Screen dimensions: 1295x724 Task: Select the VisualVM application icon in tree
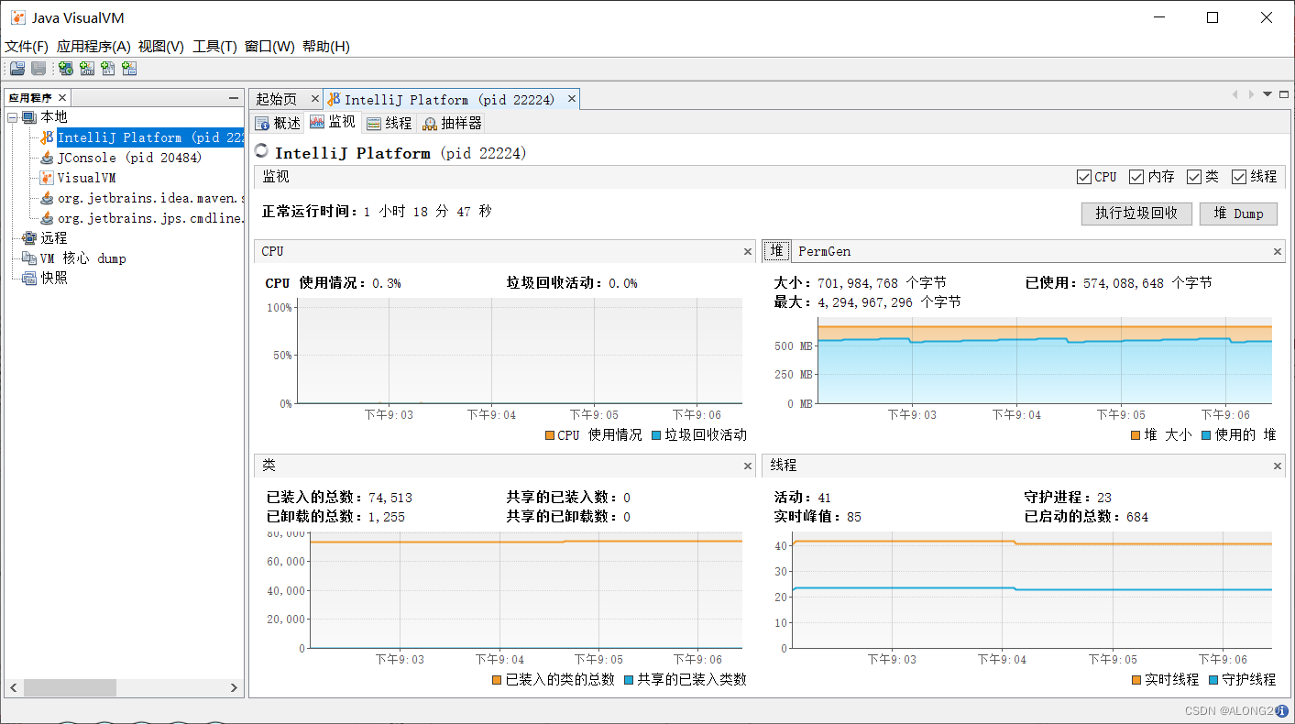[x=47, y=178]
